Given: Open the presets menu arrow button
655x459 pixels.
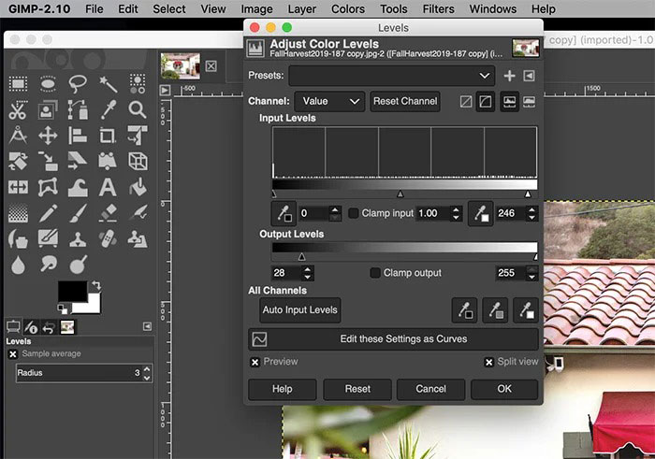Looking at the screenshot, I should tap(530, 76).
